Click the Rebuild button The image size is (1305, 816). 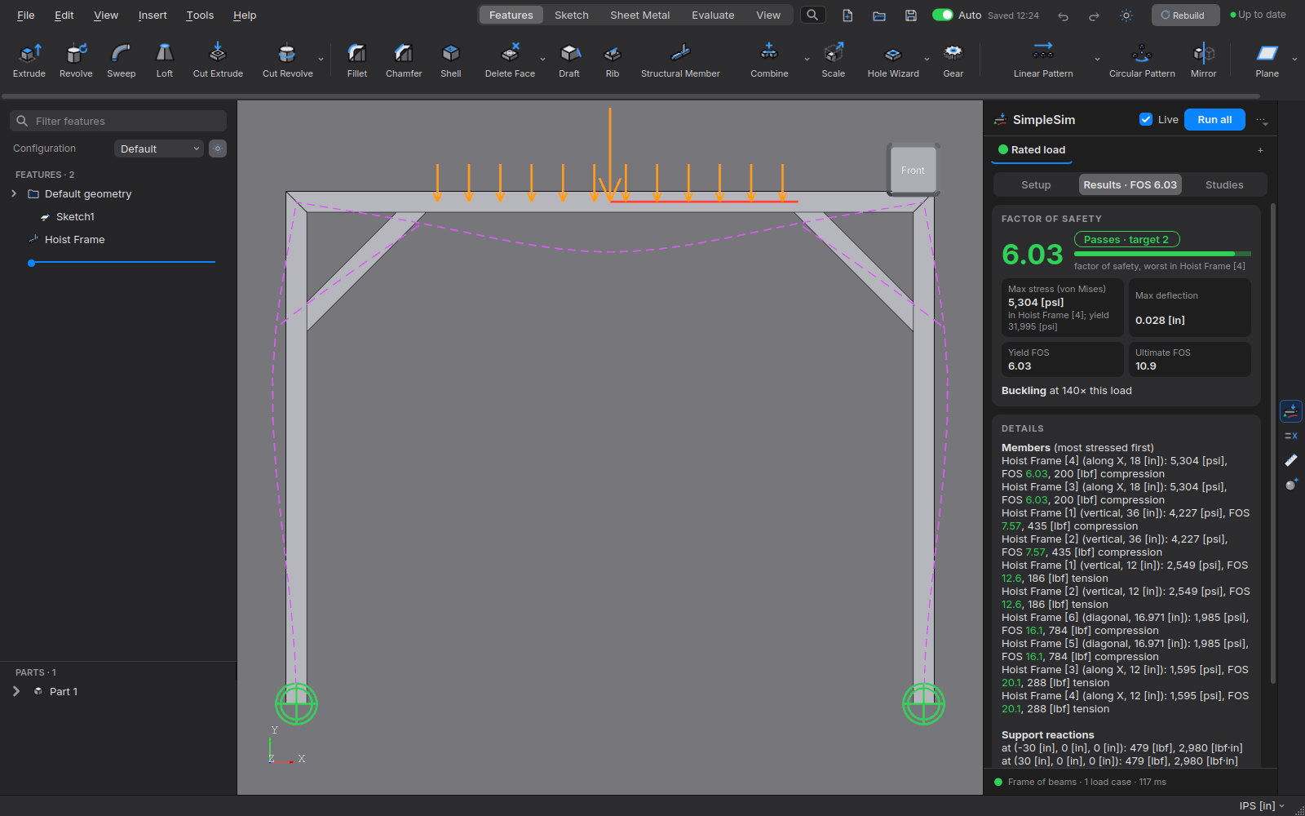pyautogui.click(x=1185, y=15)
